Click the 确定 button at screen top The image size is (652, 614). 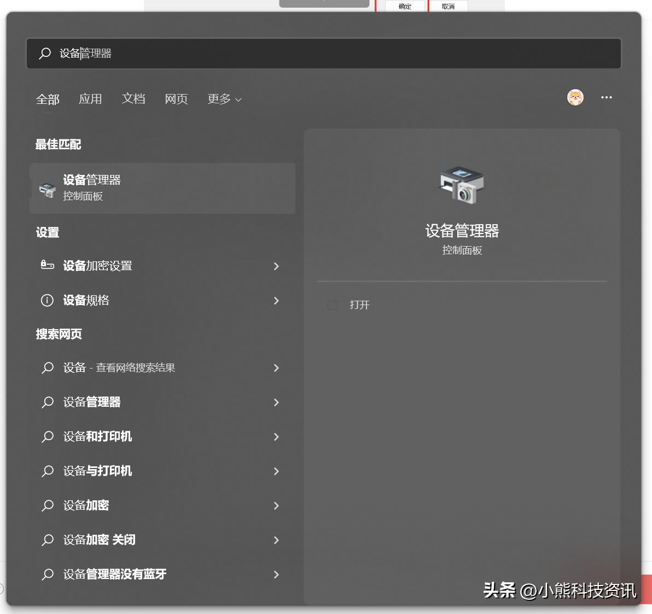(x=405, y=6)
